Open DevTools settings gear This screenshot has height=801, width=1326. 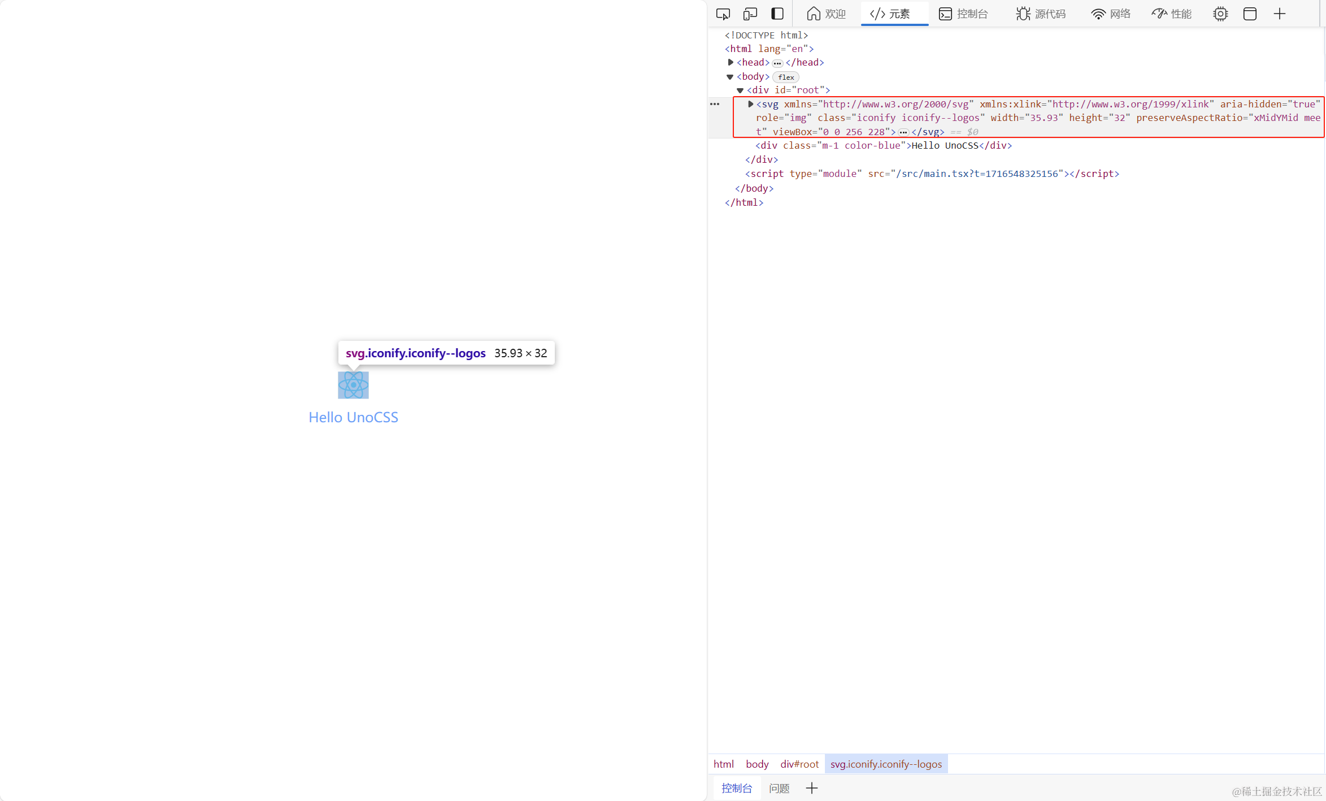(1220, 14)
